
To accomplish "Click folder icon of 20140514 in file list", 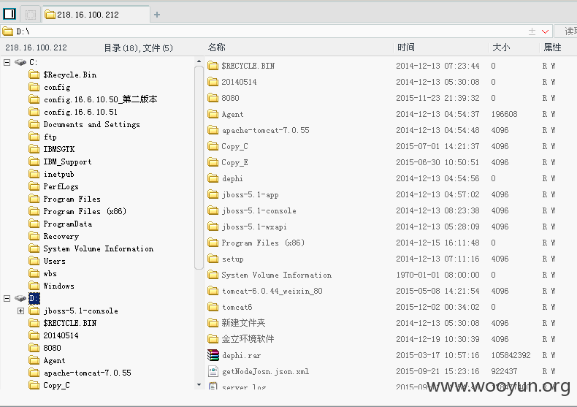I will [x=213, y=82].
